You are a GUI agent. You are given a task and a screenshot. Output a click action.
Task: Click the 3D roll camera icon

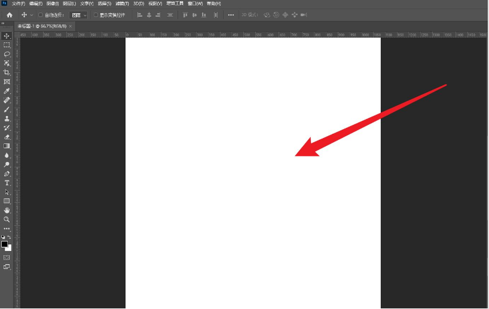point(276,15)
